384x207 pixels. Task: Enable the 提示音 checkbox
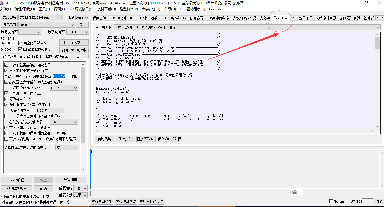point(331,201)
